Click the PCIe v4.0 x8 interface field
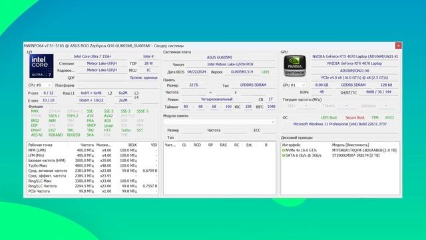The width and height of the screenshot is (426, 240). [354, 77]
